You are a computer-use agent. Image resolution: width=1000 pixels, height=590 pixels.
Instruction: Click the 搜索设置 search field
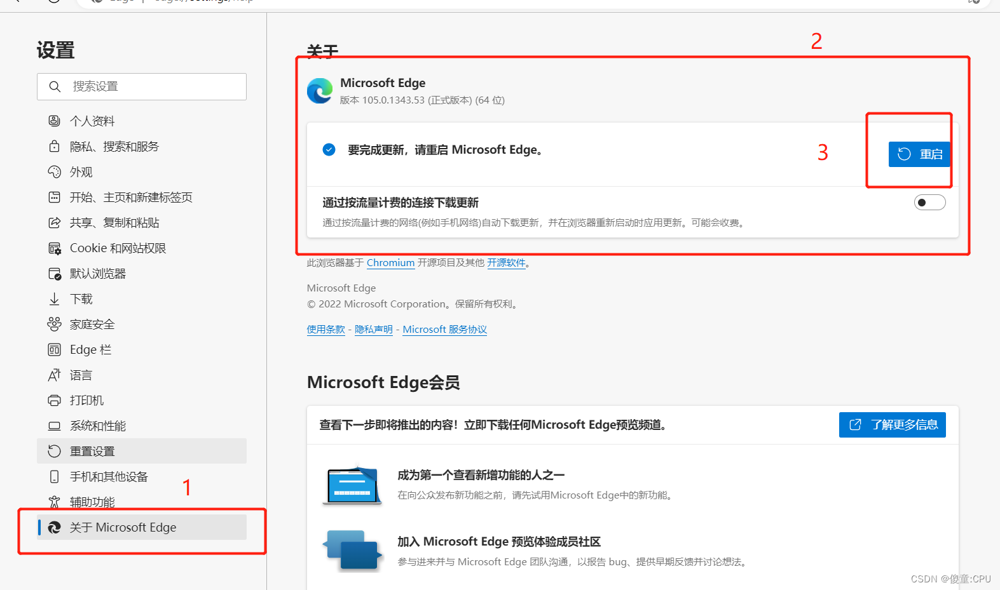[142, 86]
